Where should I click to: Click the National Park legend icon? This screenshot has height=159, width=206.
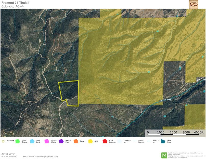click(x=61, y=141)
